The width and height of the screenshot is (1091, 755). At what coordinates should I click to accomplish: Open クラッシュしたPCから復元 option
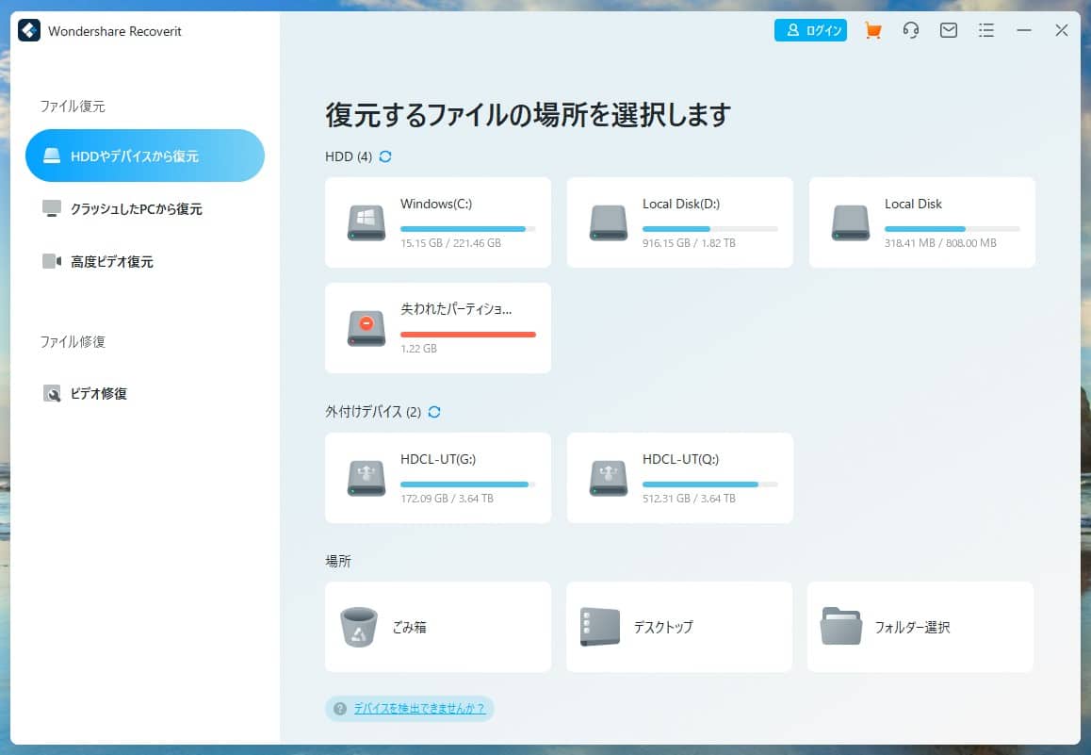pos(136,209)
